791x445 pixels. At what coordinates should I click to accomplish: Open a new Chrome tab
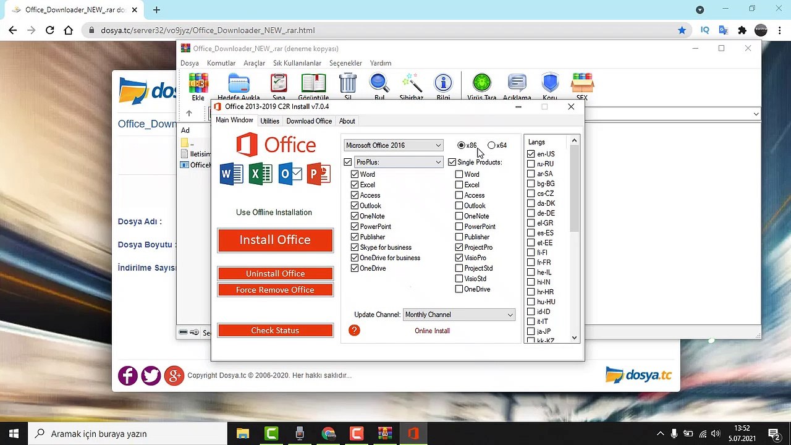click(x=156, y=10)
